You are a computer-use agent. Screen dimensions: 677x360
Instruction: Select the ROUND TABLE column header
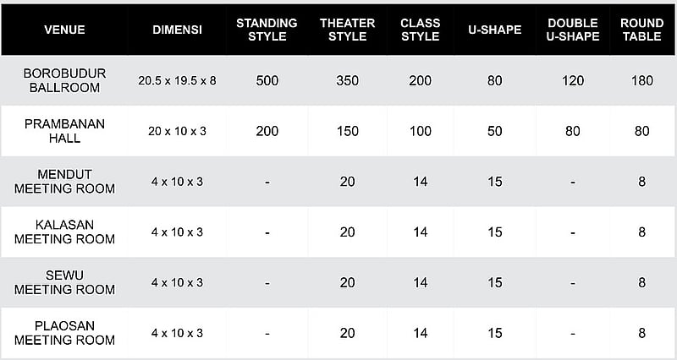[641, 30]
